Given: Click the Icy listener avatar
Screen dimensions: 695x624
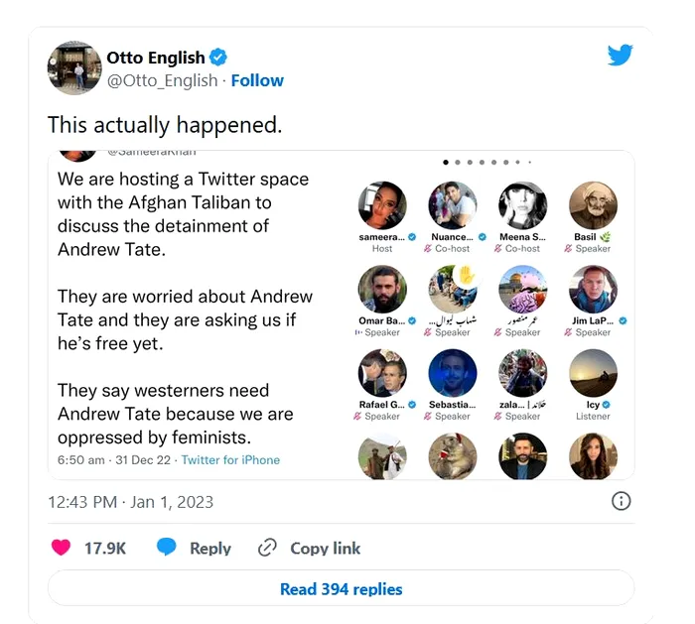Looking at the screenshot, I should (594, 374).
